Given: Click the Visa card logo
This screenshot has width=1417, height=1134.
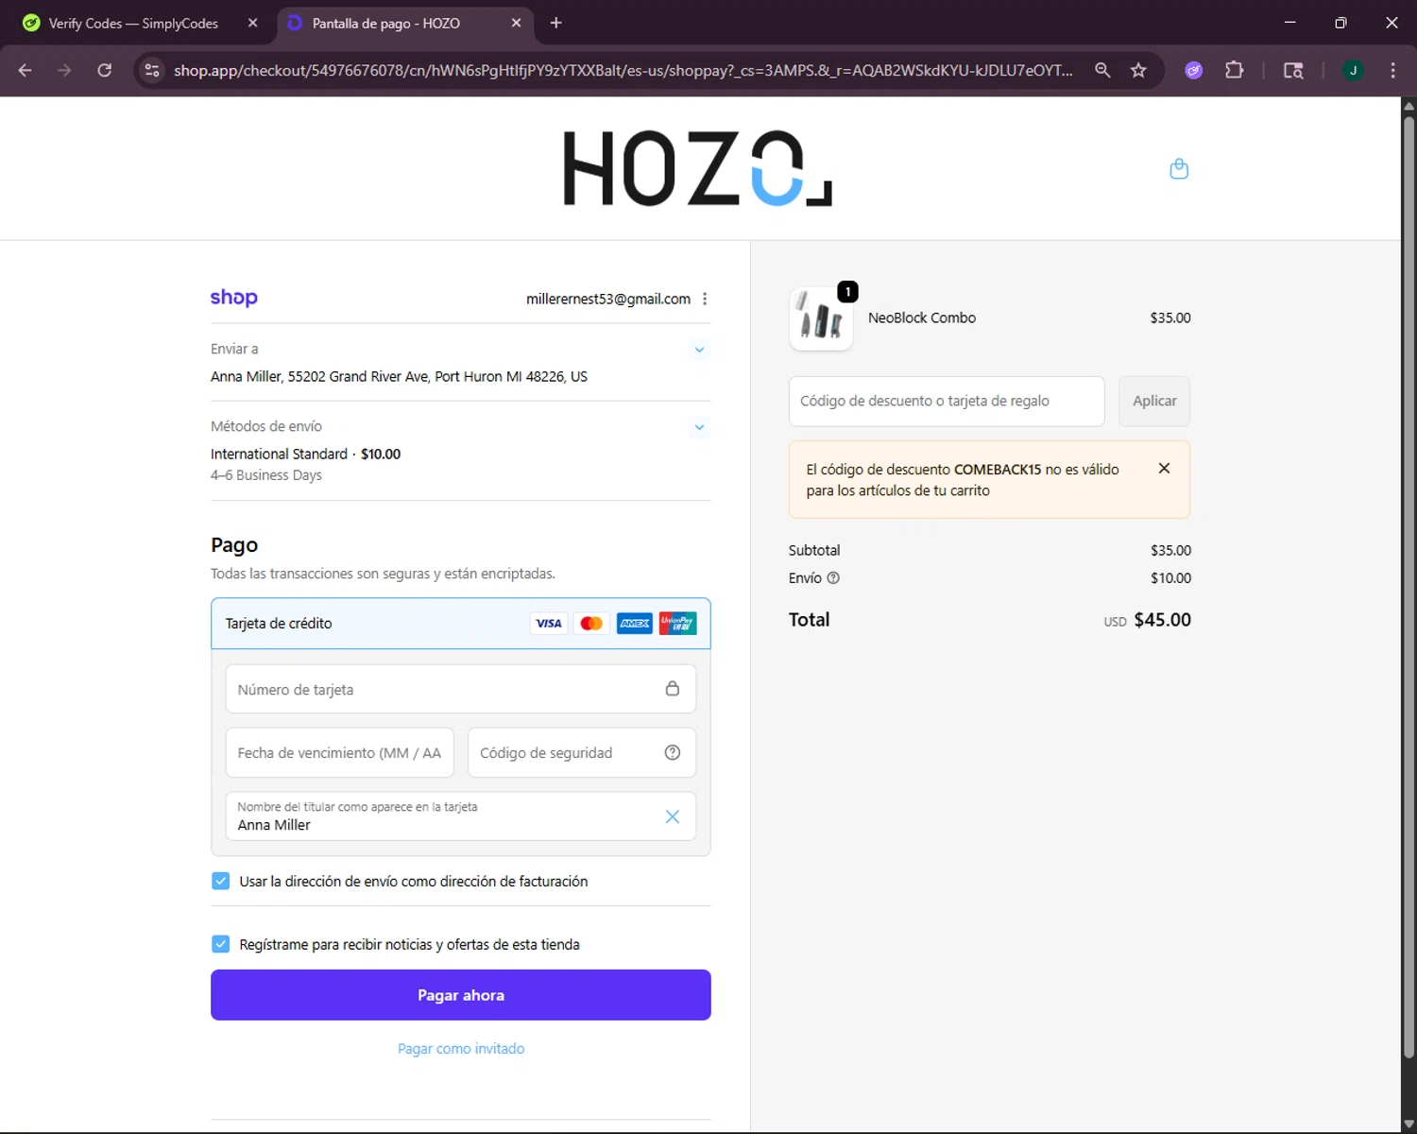Looking at the screenshot, I should click(549, 624).
